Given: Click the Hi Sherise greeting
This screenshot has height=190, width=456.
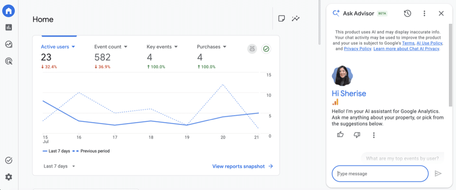Looking at the screenshot, I should pyautogui.click(x=349, y=93).
